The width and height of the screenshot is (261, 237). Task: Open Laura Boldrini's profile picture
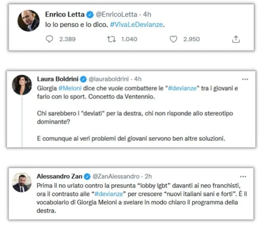pyautogui.click(x=21, y=85)
